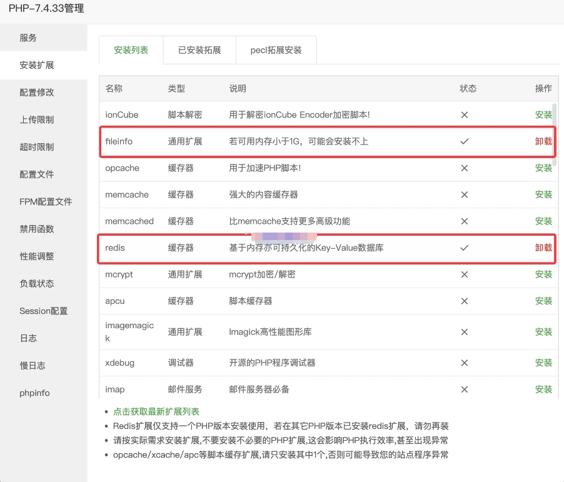
Task: Install the imagemagick extension
Action: pyautogui.click(x=543, y=332)
